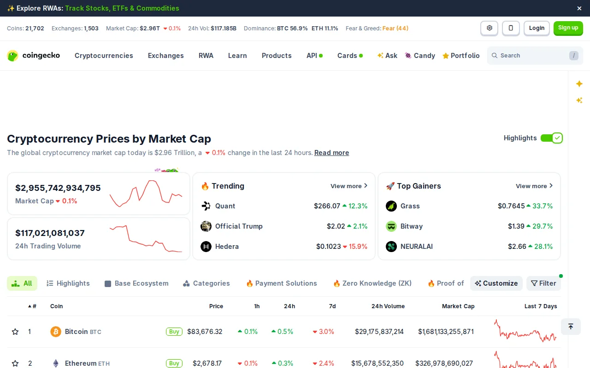The height and width of the screenshot is (368, 590).
Task: Select the All tab
Action: [22, 283]
